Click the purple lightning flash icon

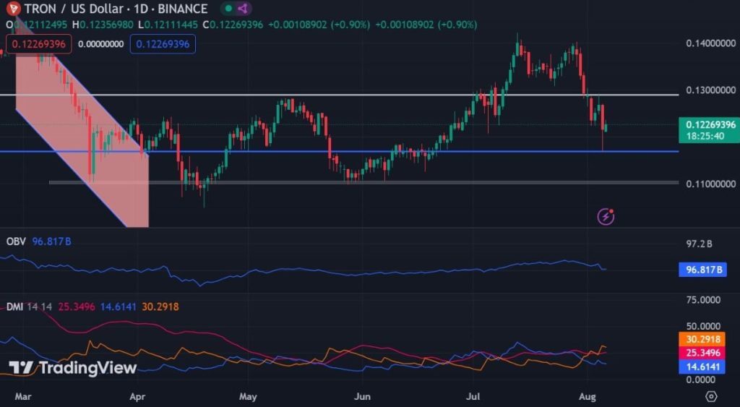coord(606,216)
